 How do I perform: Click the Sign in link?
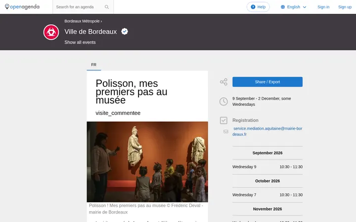tap(323, 7)
